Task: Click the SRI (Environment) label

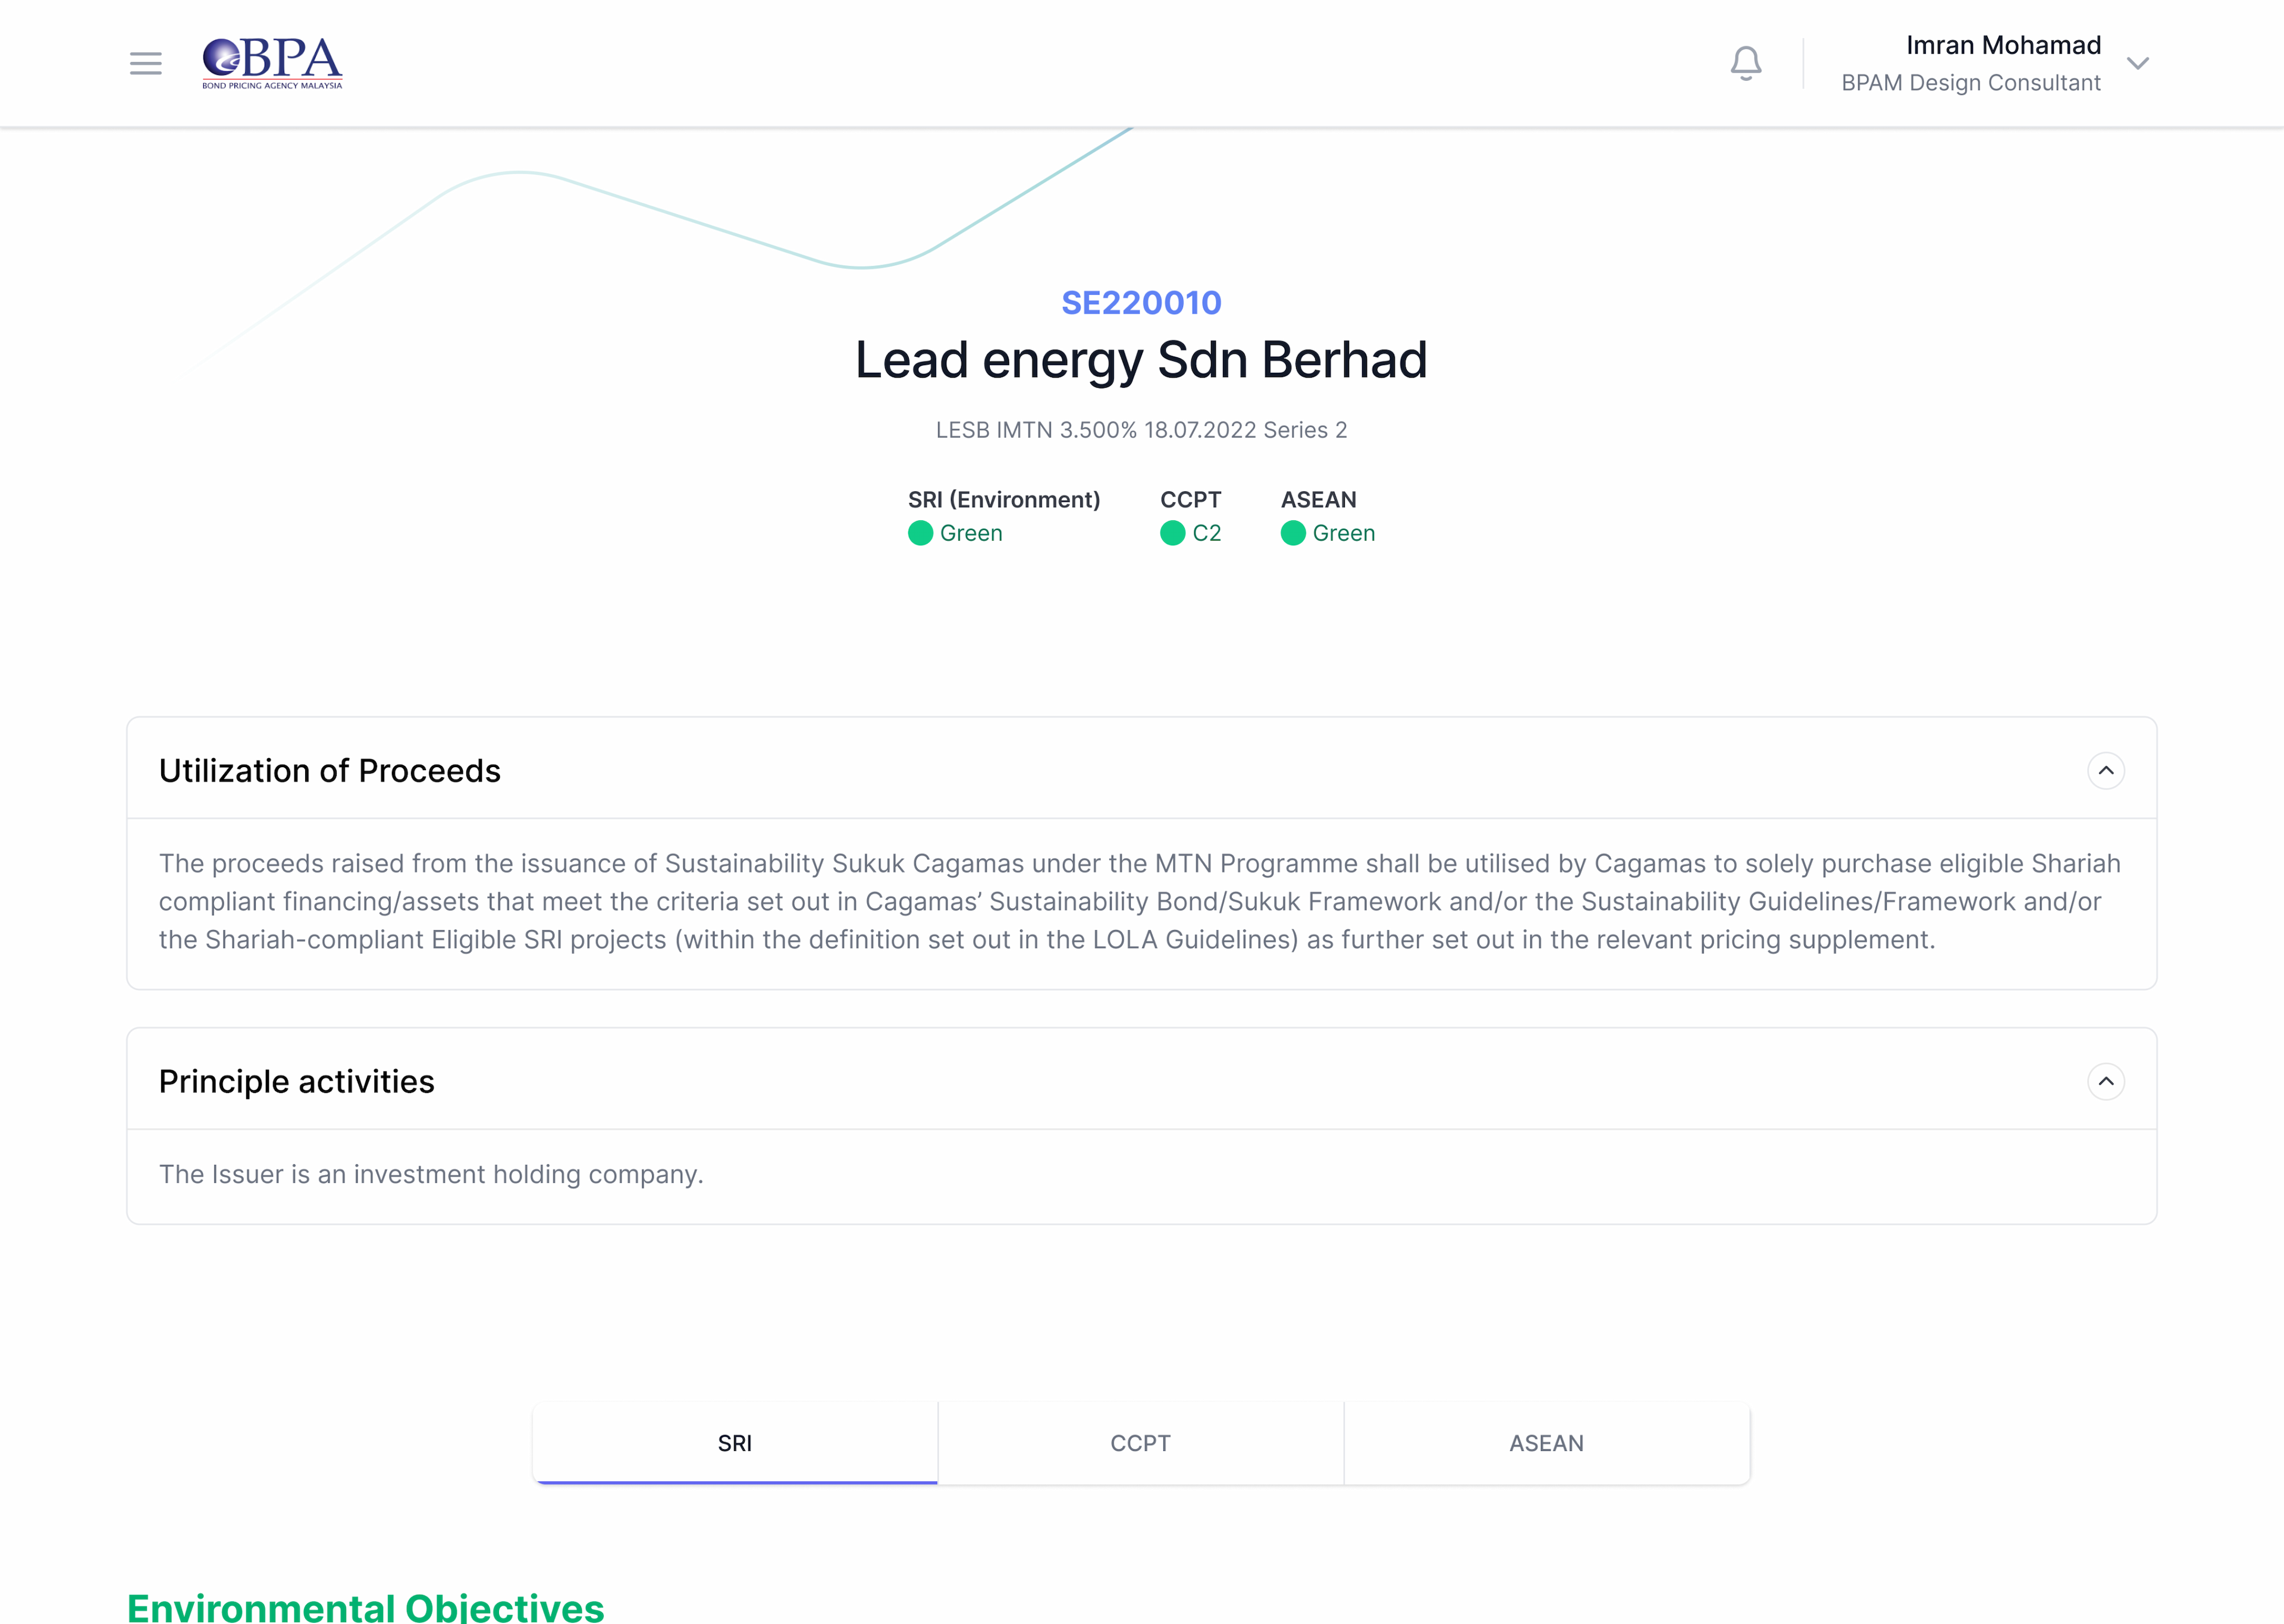Action: (1004, 499)
